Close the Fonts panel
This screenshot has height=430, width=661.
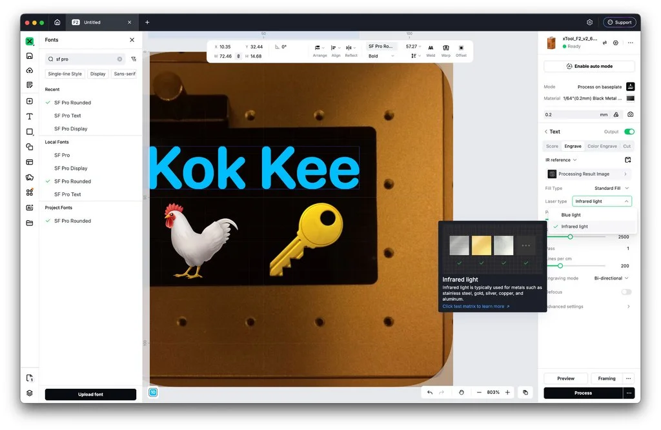132,40
